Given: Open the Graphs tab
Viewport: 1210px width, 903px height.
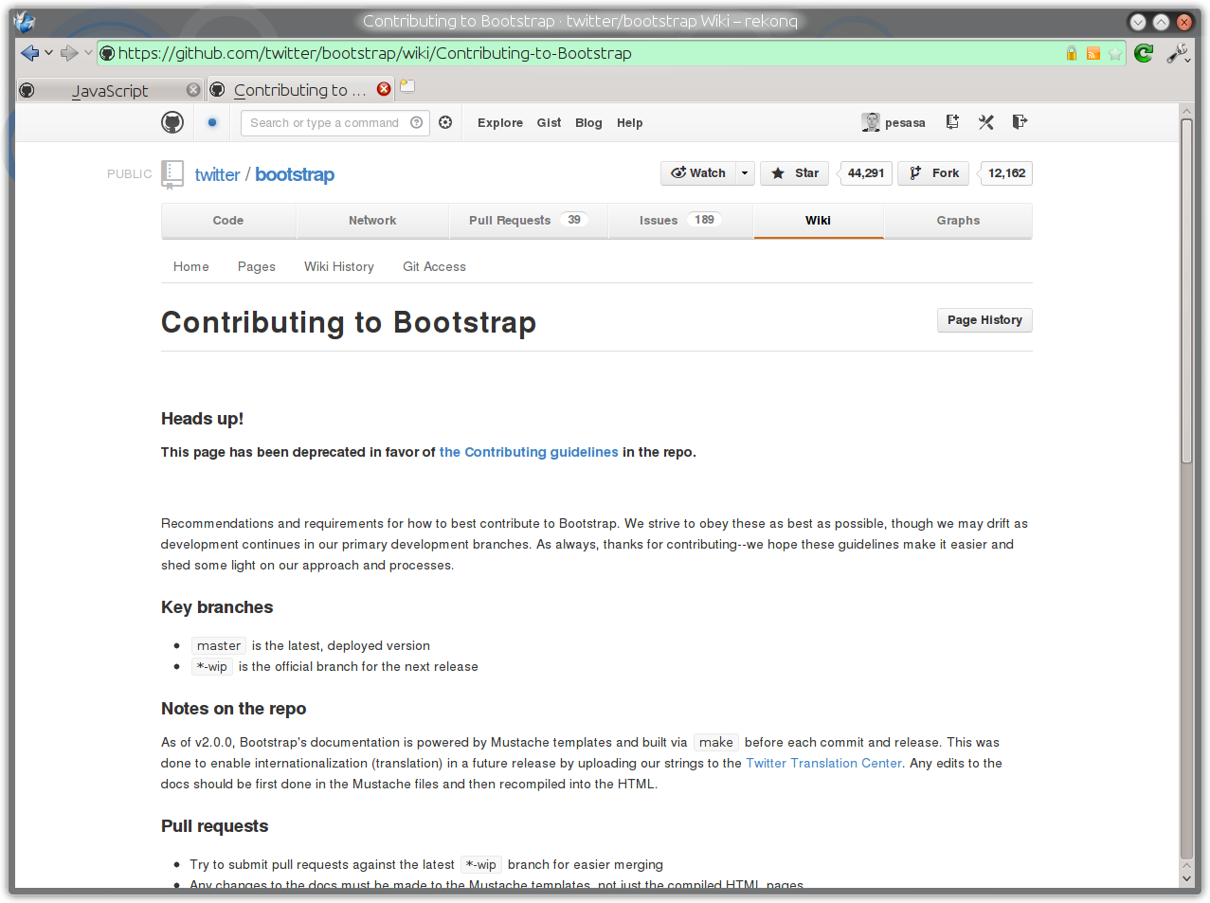Looking at the screenshot, I should pos(958,221).
